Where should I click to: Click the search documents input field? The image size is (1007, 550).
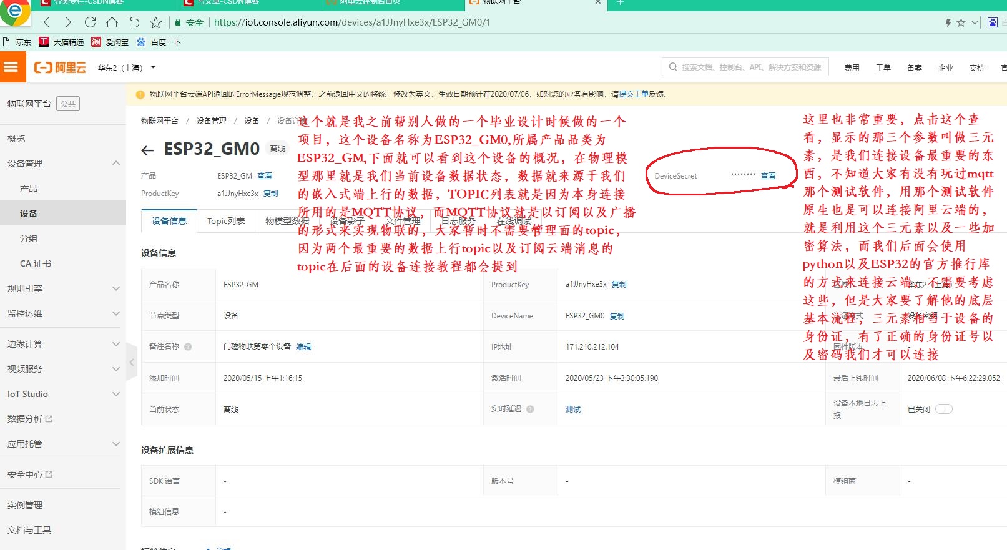(745, 67)
